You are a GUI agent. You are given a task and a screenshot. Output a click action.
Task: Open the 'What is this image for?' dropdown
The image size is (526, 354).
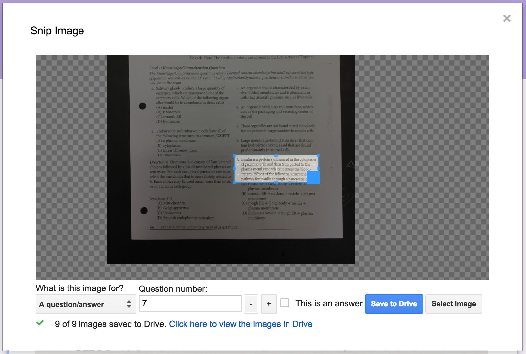point(86,304)
